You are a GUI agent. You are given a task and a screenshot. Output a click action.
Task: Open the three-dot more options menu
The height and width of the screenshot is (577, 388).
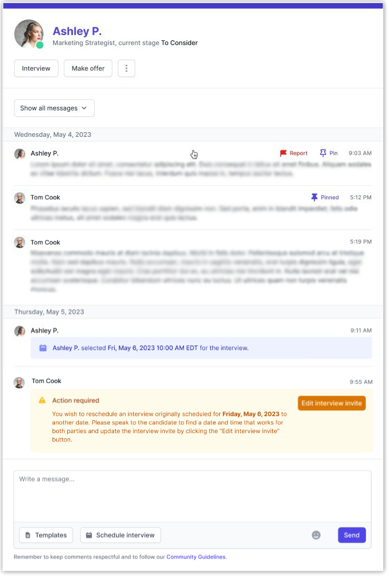pos(126,68)
